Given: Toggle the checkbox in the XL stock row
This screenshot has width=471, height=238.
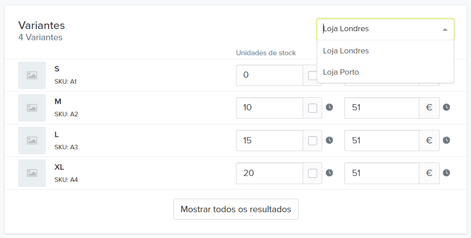Looking at the screenshot, I should tap(313, 173).
